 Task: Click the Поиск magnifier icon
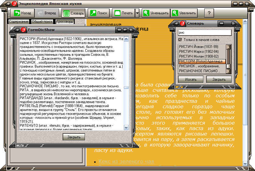93,13
